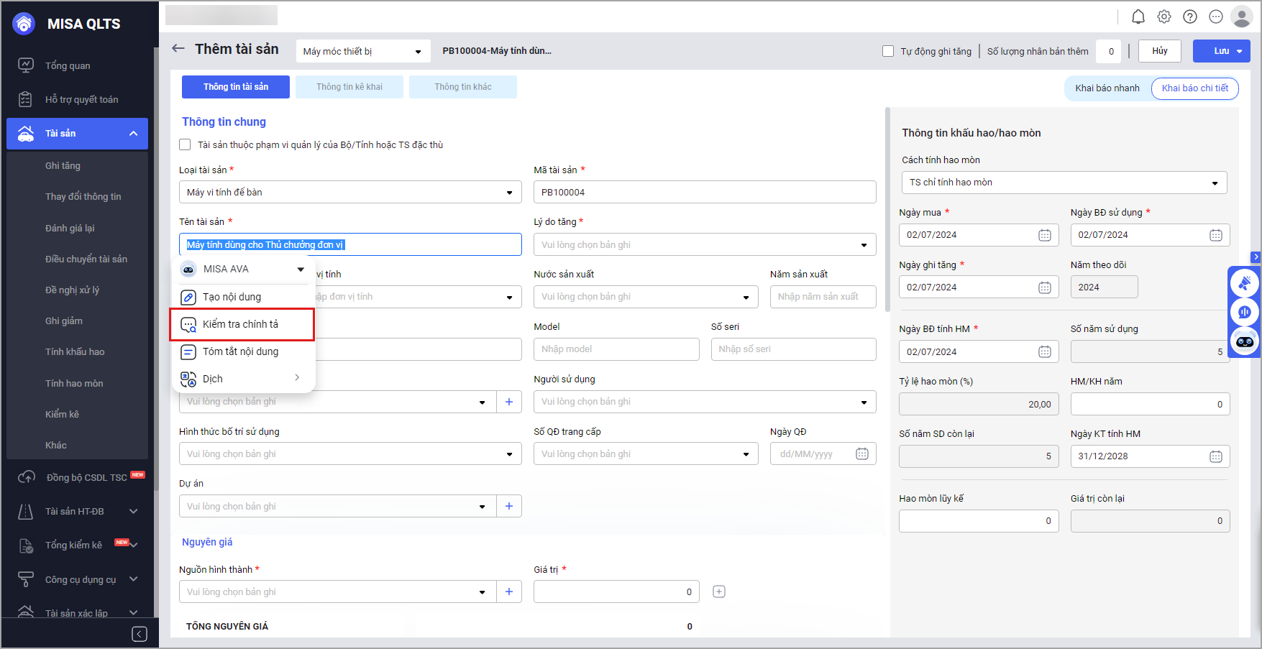Click plus button beside Dự án dropdown
1262x649 pixels.
click(x=509, y=506)
